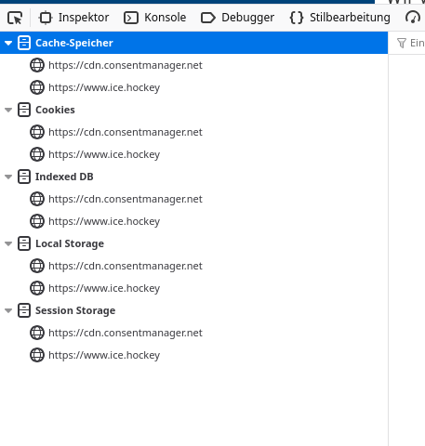This screenshot has height=446, width=425.
Task: Activate the element picker tool
Action: (x=15, y=18)
